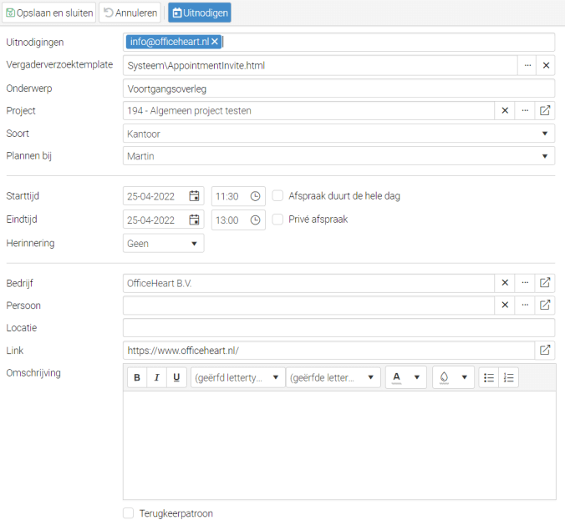The height and width of the screenshot is (525, 565).
Task: Open Eindtijd clock time picker
Action: coord(255,220)
